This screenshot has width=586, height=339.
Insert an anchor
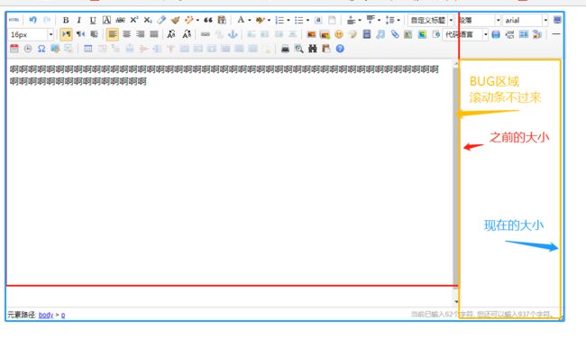pyautogui.click(x=233, y=34)
